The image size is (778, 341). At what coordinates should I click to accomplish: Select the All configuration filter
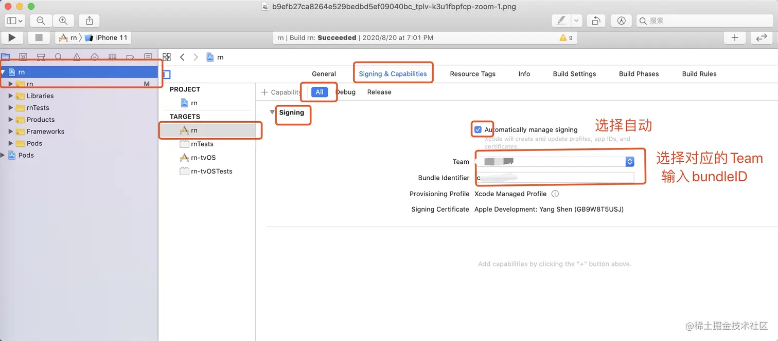click(x=320, y=92)
